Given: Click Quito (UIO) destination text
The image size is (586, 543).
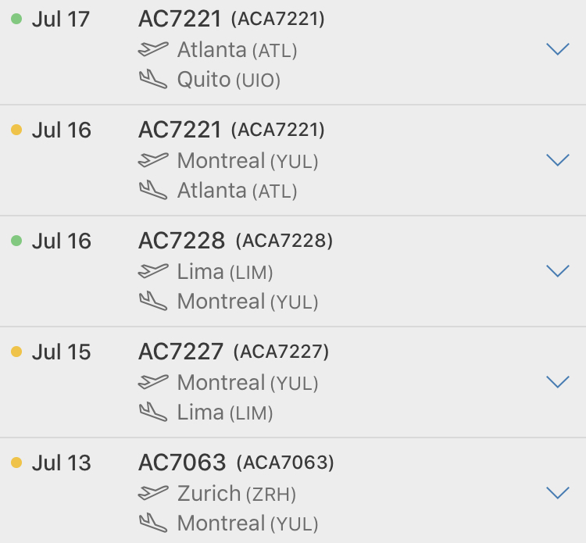Looking at the screenshot, I should click(228, 79).
